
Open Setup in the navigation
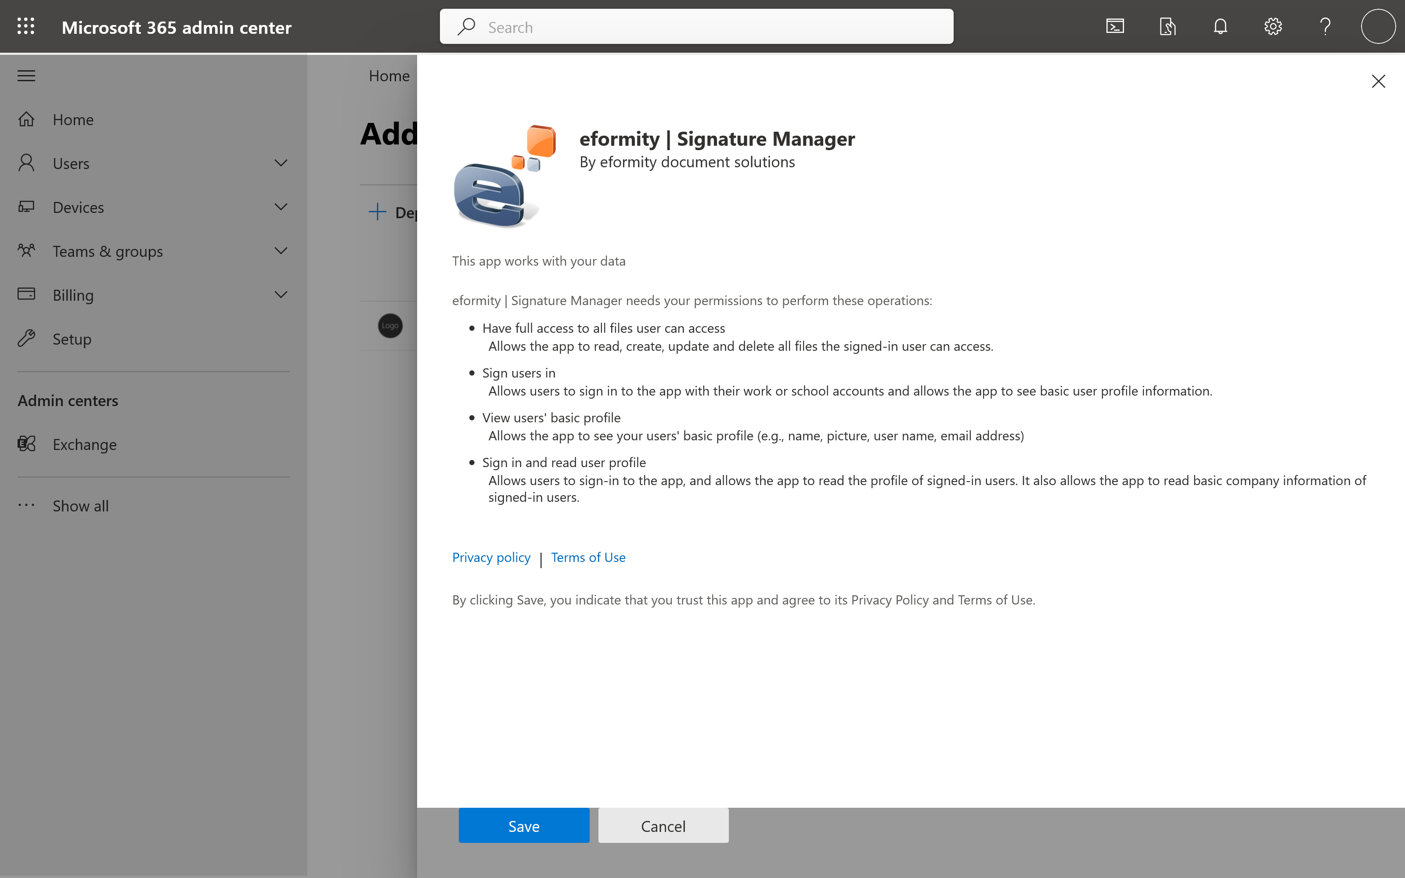click(72, 338)
